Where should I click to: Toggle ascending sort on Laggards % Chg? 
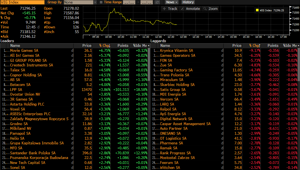(255, 46)
